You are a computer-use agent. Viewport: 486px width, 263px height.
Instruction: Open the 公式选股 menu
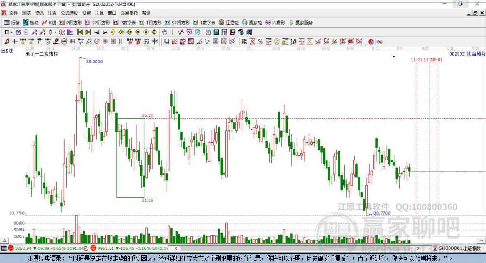[x=69, y=13]
